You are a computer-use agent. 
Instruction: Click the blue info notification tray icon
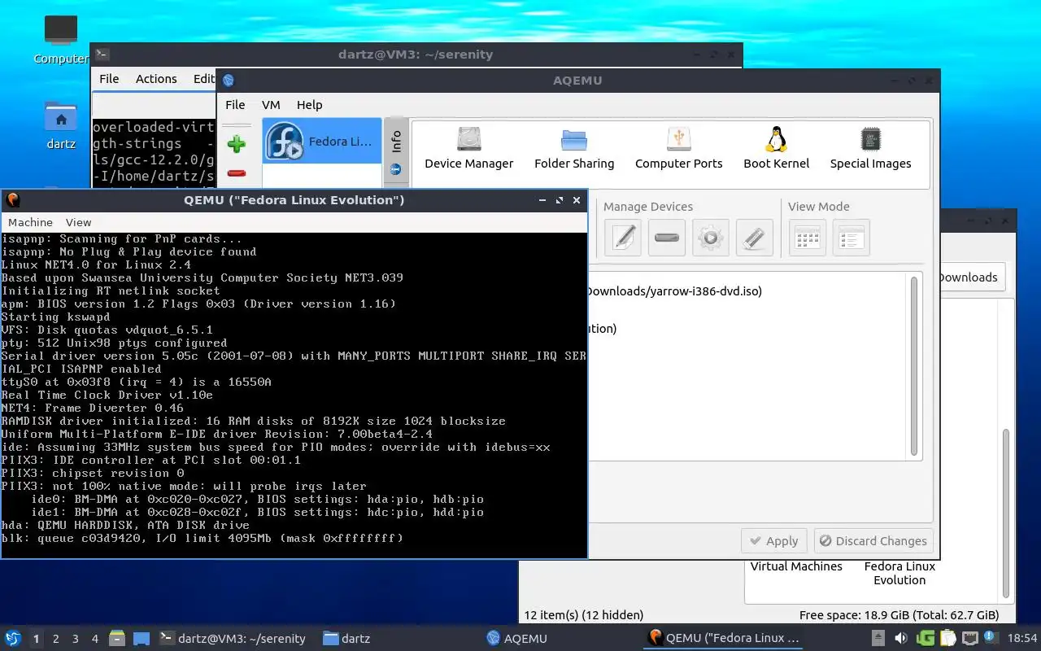point(990,637)
